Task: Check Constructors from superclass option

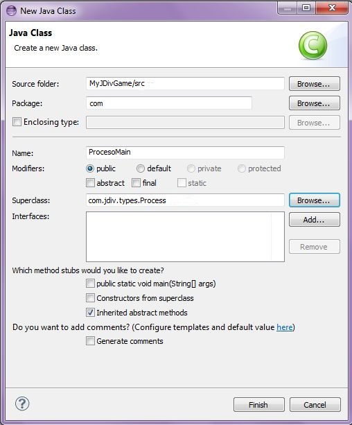Action: [x=90, y=298]
